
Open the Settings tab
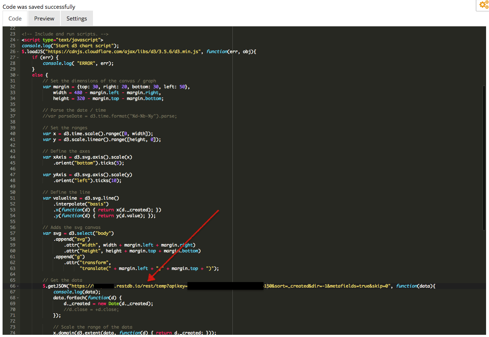tap(76, 19)
